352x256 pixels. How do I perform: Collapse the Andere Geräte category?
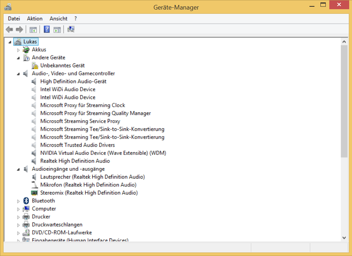tap(18, 58)
